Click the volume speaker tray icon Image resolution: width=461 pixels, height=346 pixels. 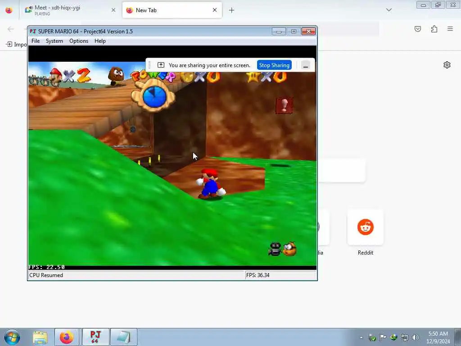(x=416, y=337)
